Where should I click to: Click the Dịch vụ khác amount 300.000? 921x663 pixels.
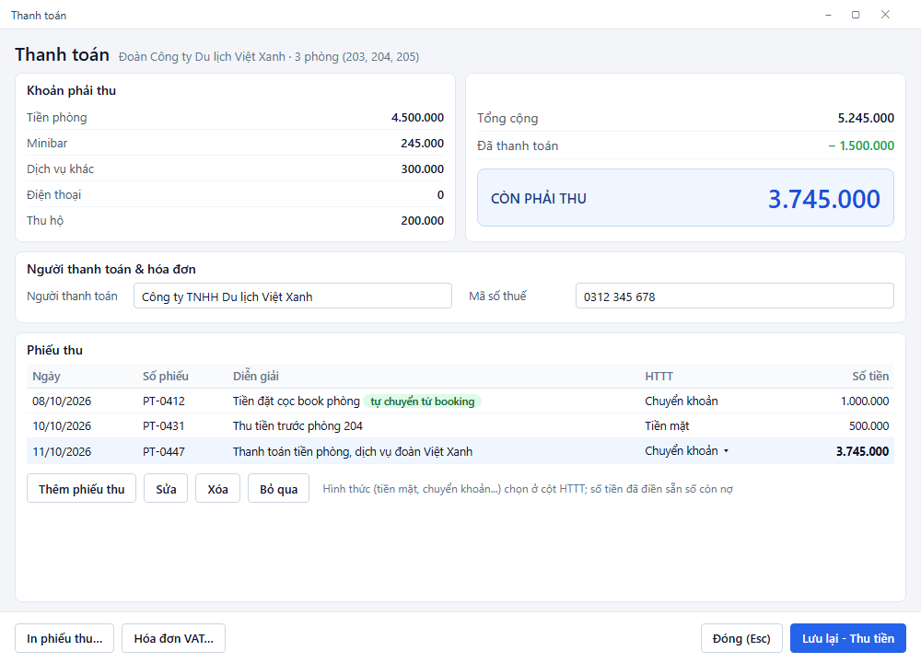[423, 169]
